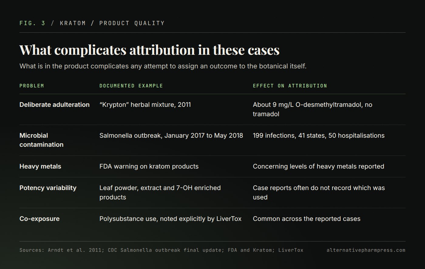This screenshot has width=425, height=269.
Task: Click the "Sources: Arndt et al. 2011" footer line
Action: coord(161,250)
